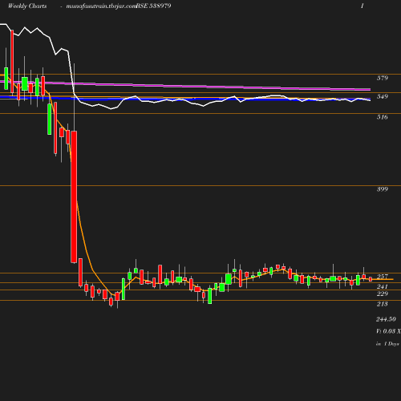Image resolution: width=401 pixels, height=401 pixels.
Task: Click the 579 price level label
Action: 383,78
